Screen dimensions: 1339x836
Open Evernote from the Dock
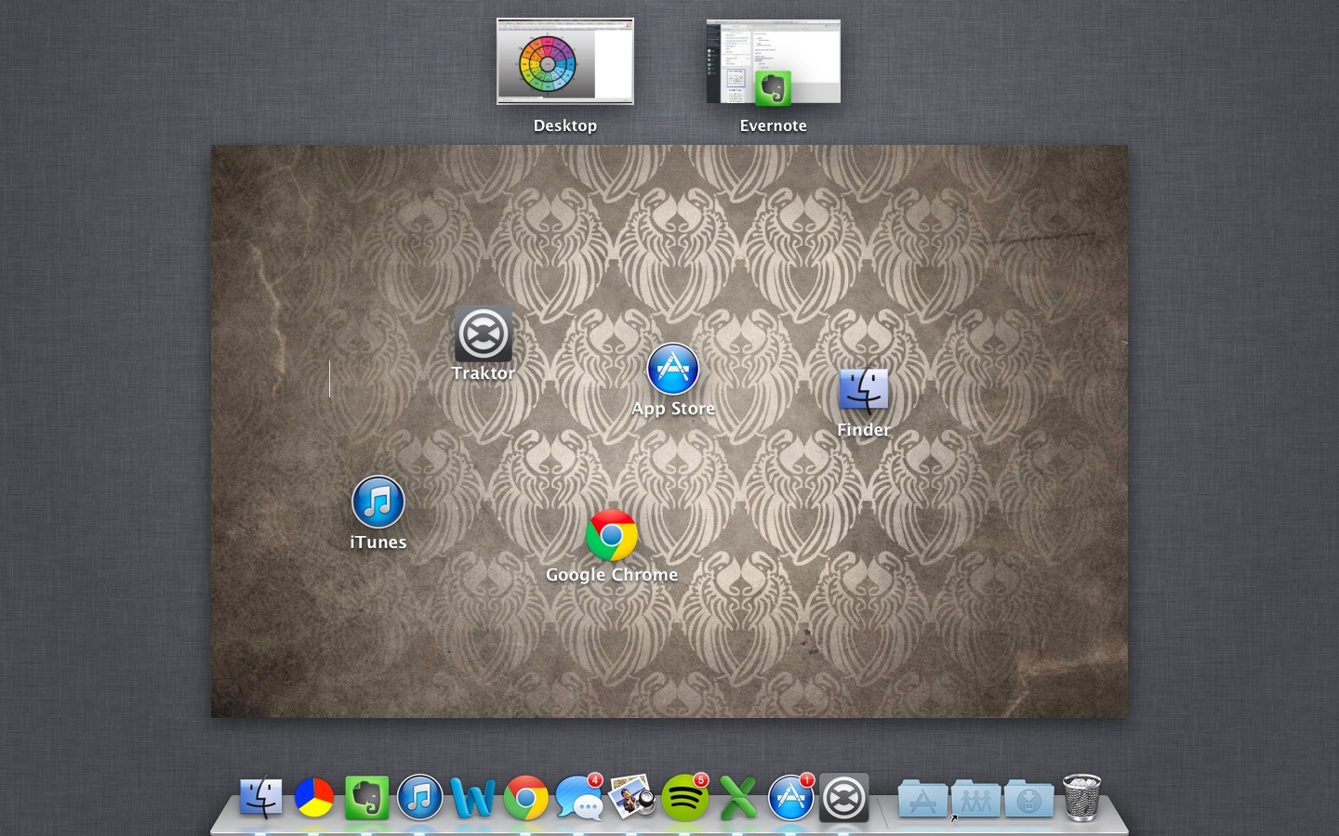coord(367,798)
